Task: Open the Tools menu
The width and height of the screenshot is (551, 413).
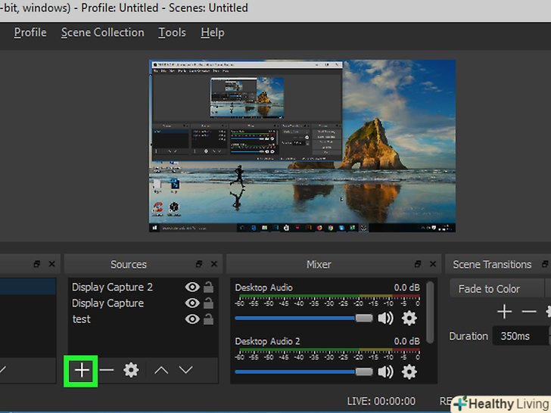Action: [x=172, y=33]
